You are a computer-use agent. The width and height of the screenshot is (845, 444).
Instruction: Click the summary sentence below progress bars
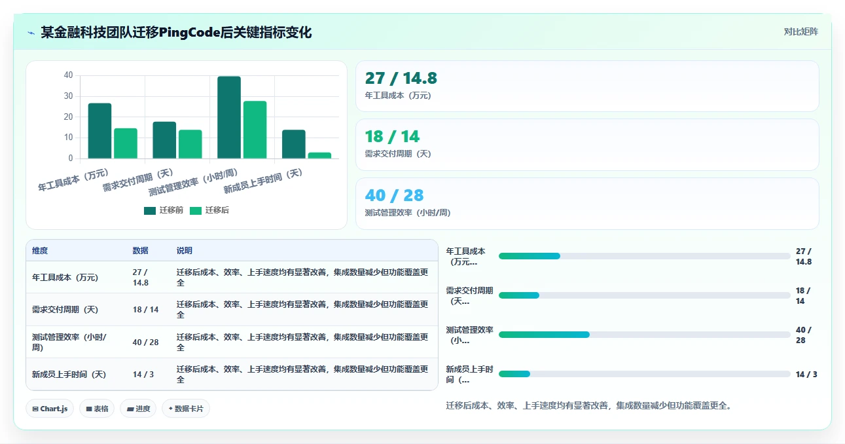pyautogui.click(x=588, y=405)
